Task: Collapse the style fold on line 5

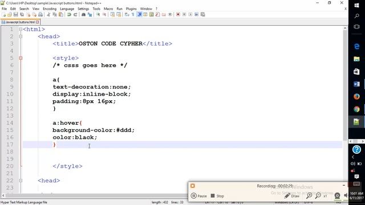Action: (x=21, y=58)
